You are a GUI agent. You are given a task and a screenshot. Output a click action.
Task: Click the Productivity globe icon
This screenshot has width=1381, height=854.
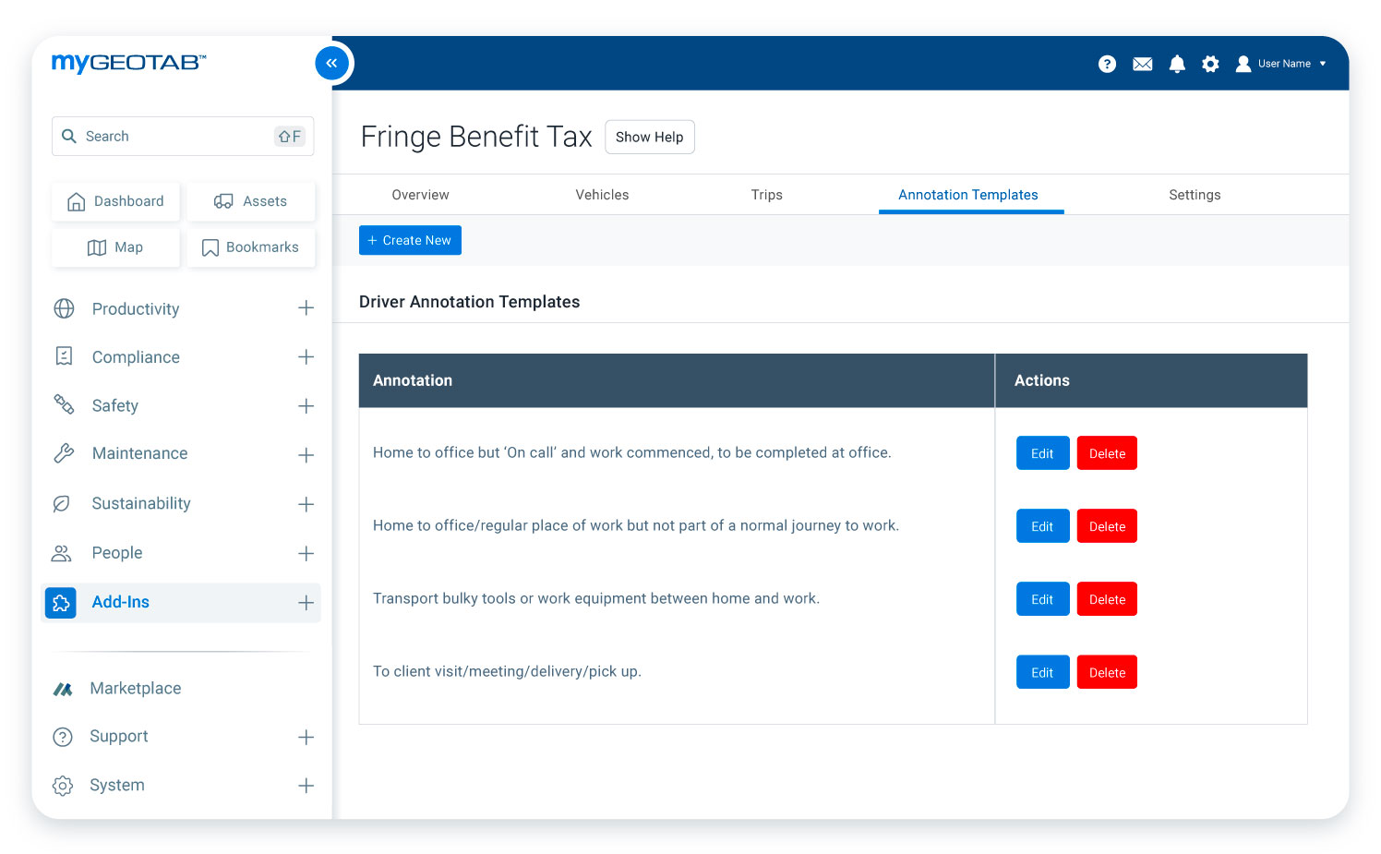click(x=64, y=308)
